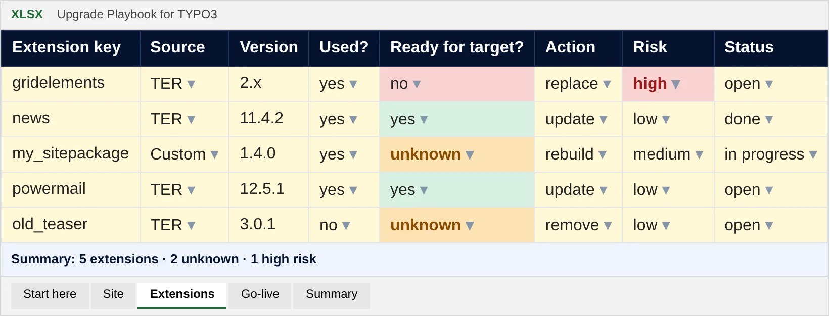Open the 'in progress' status dropdown arrow
The height and width of the screenshot is (317, 830).
coord(813,155)
